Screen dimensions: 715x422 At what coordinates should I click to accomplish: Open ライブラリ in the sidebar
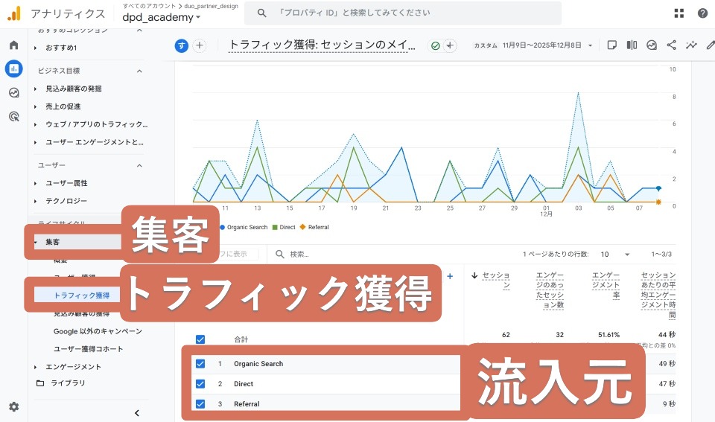pos(67,383)
